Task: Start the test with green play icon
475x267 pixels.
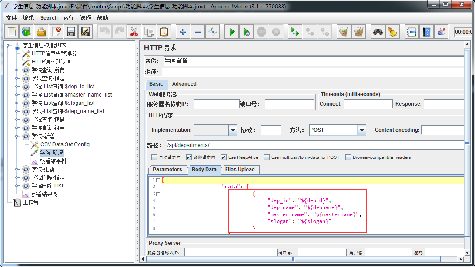Action: click(232, 32)
